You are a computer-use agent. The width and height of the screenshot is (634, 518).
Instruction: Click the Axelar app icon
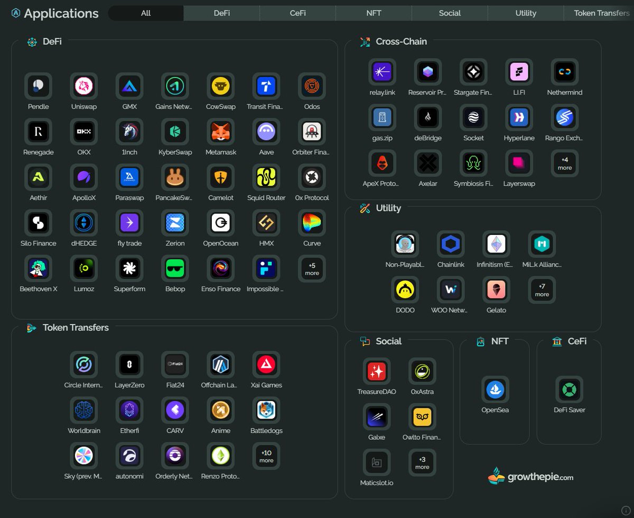[427, 163]
